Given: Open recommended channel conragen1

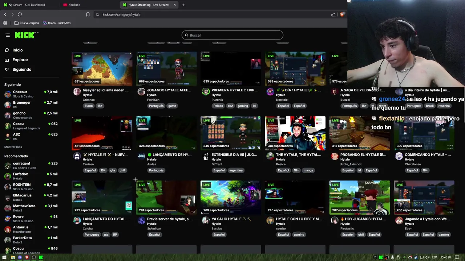Looking at the screenshot, I should point(31,165).
